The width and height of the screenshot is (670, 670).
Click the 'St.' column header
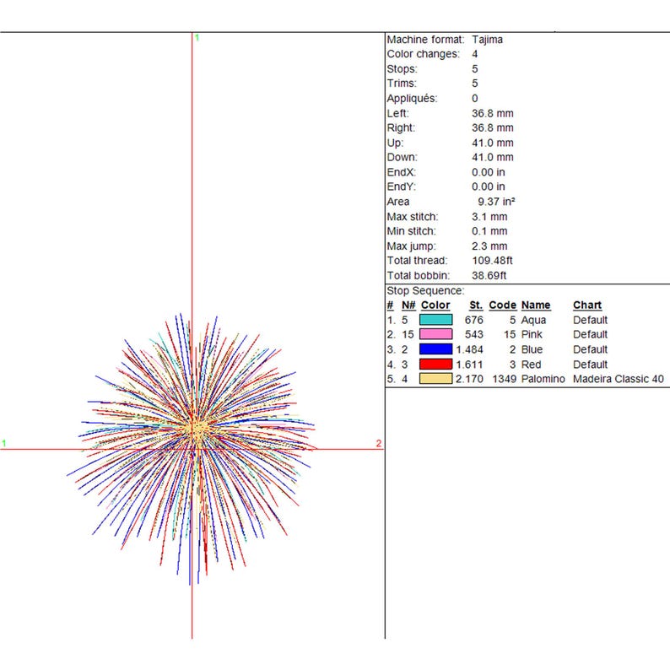476,305
